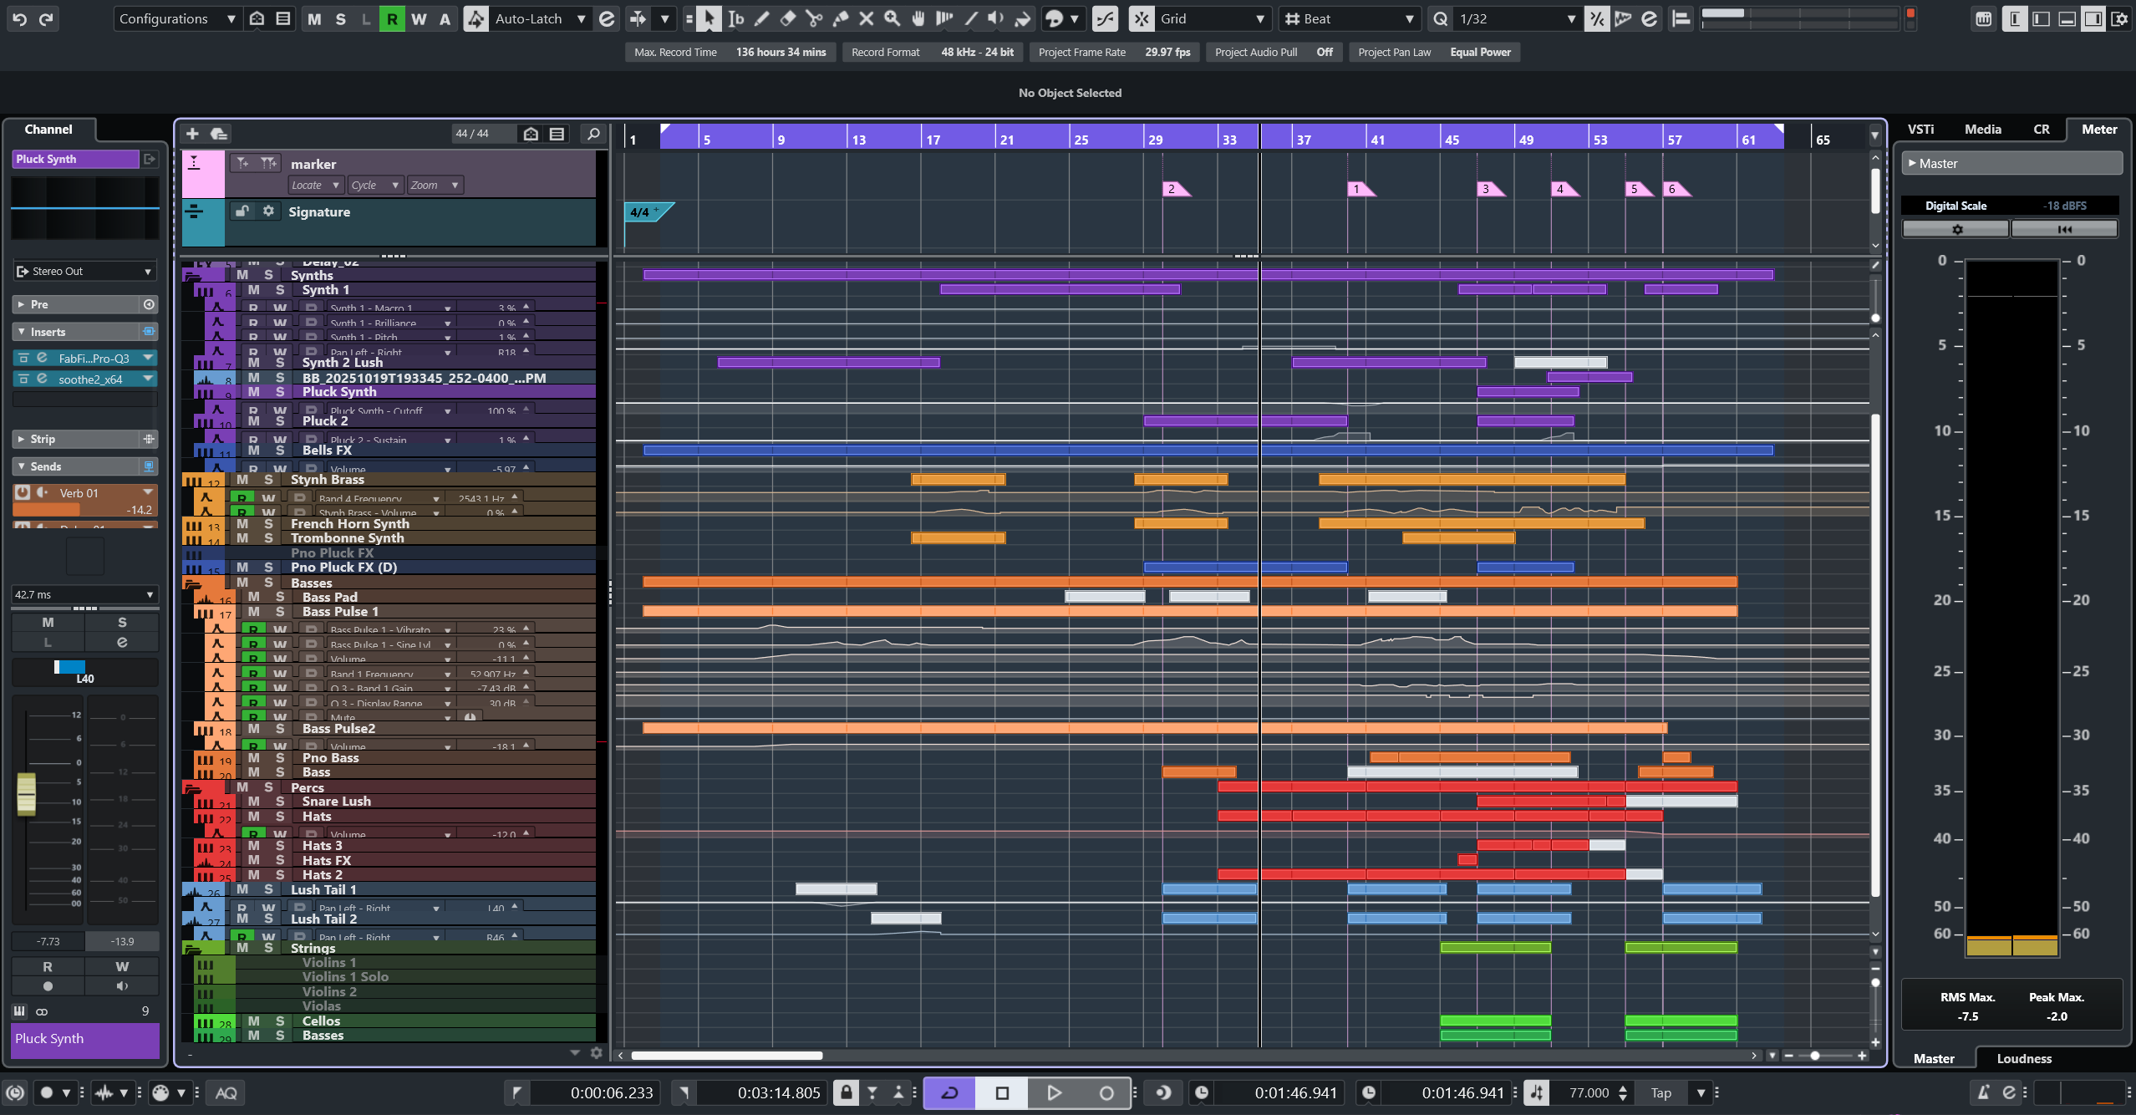The height and width of the screenshot is (1115, 2136).
Task: Open the 1/32 quantize preset dropdown
Action: coord(1516,18)
